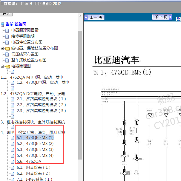Click diagram title 5.1、473QE EMS(1) in viewer
The image size is (181, 181).
122,72
